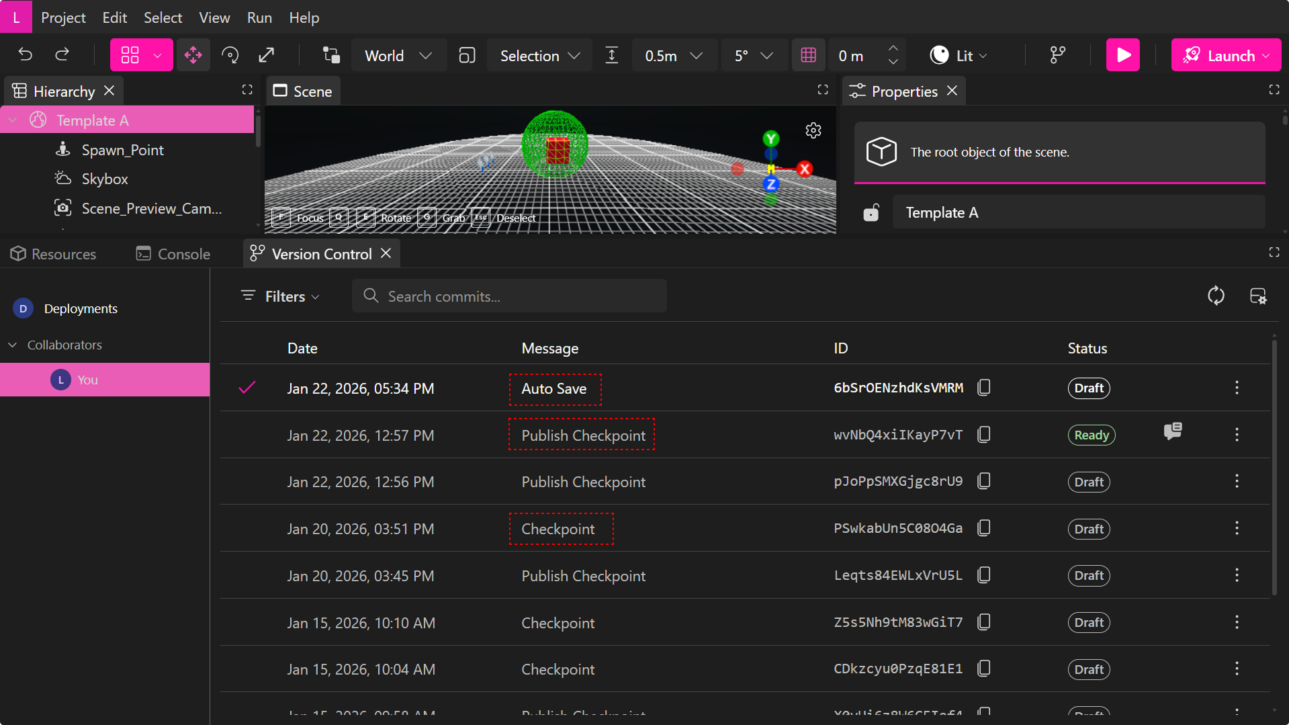
Task: Click the red X axis gizmo handle
Action: pos(805,169)
